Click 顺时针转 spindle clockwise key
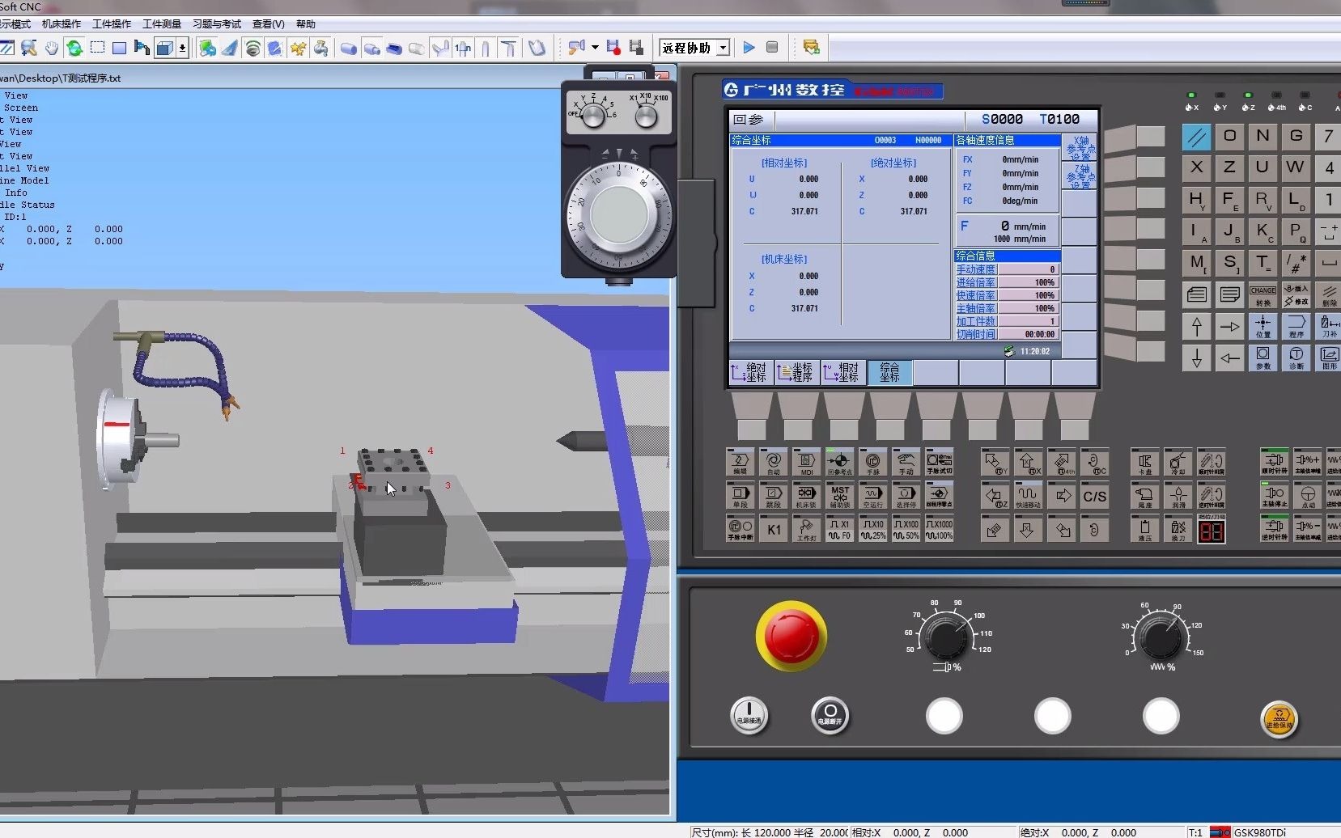Image resolution: width=1341 pixels, height=838 pixels. pyautogui.click(x=1275, y=462)
